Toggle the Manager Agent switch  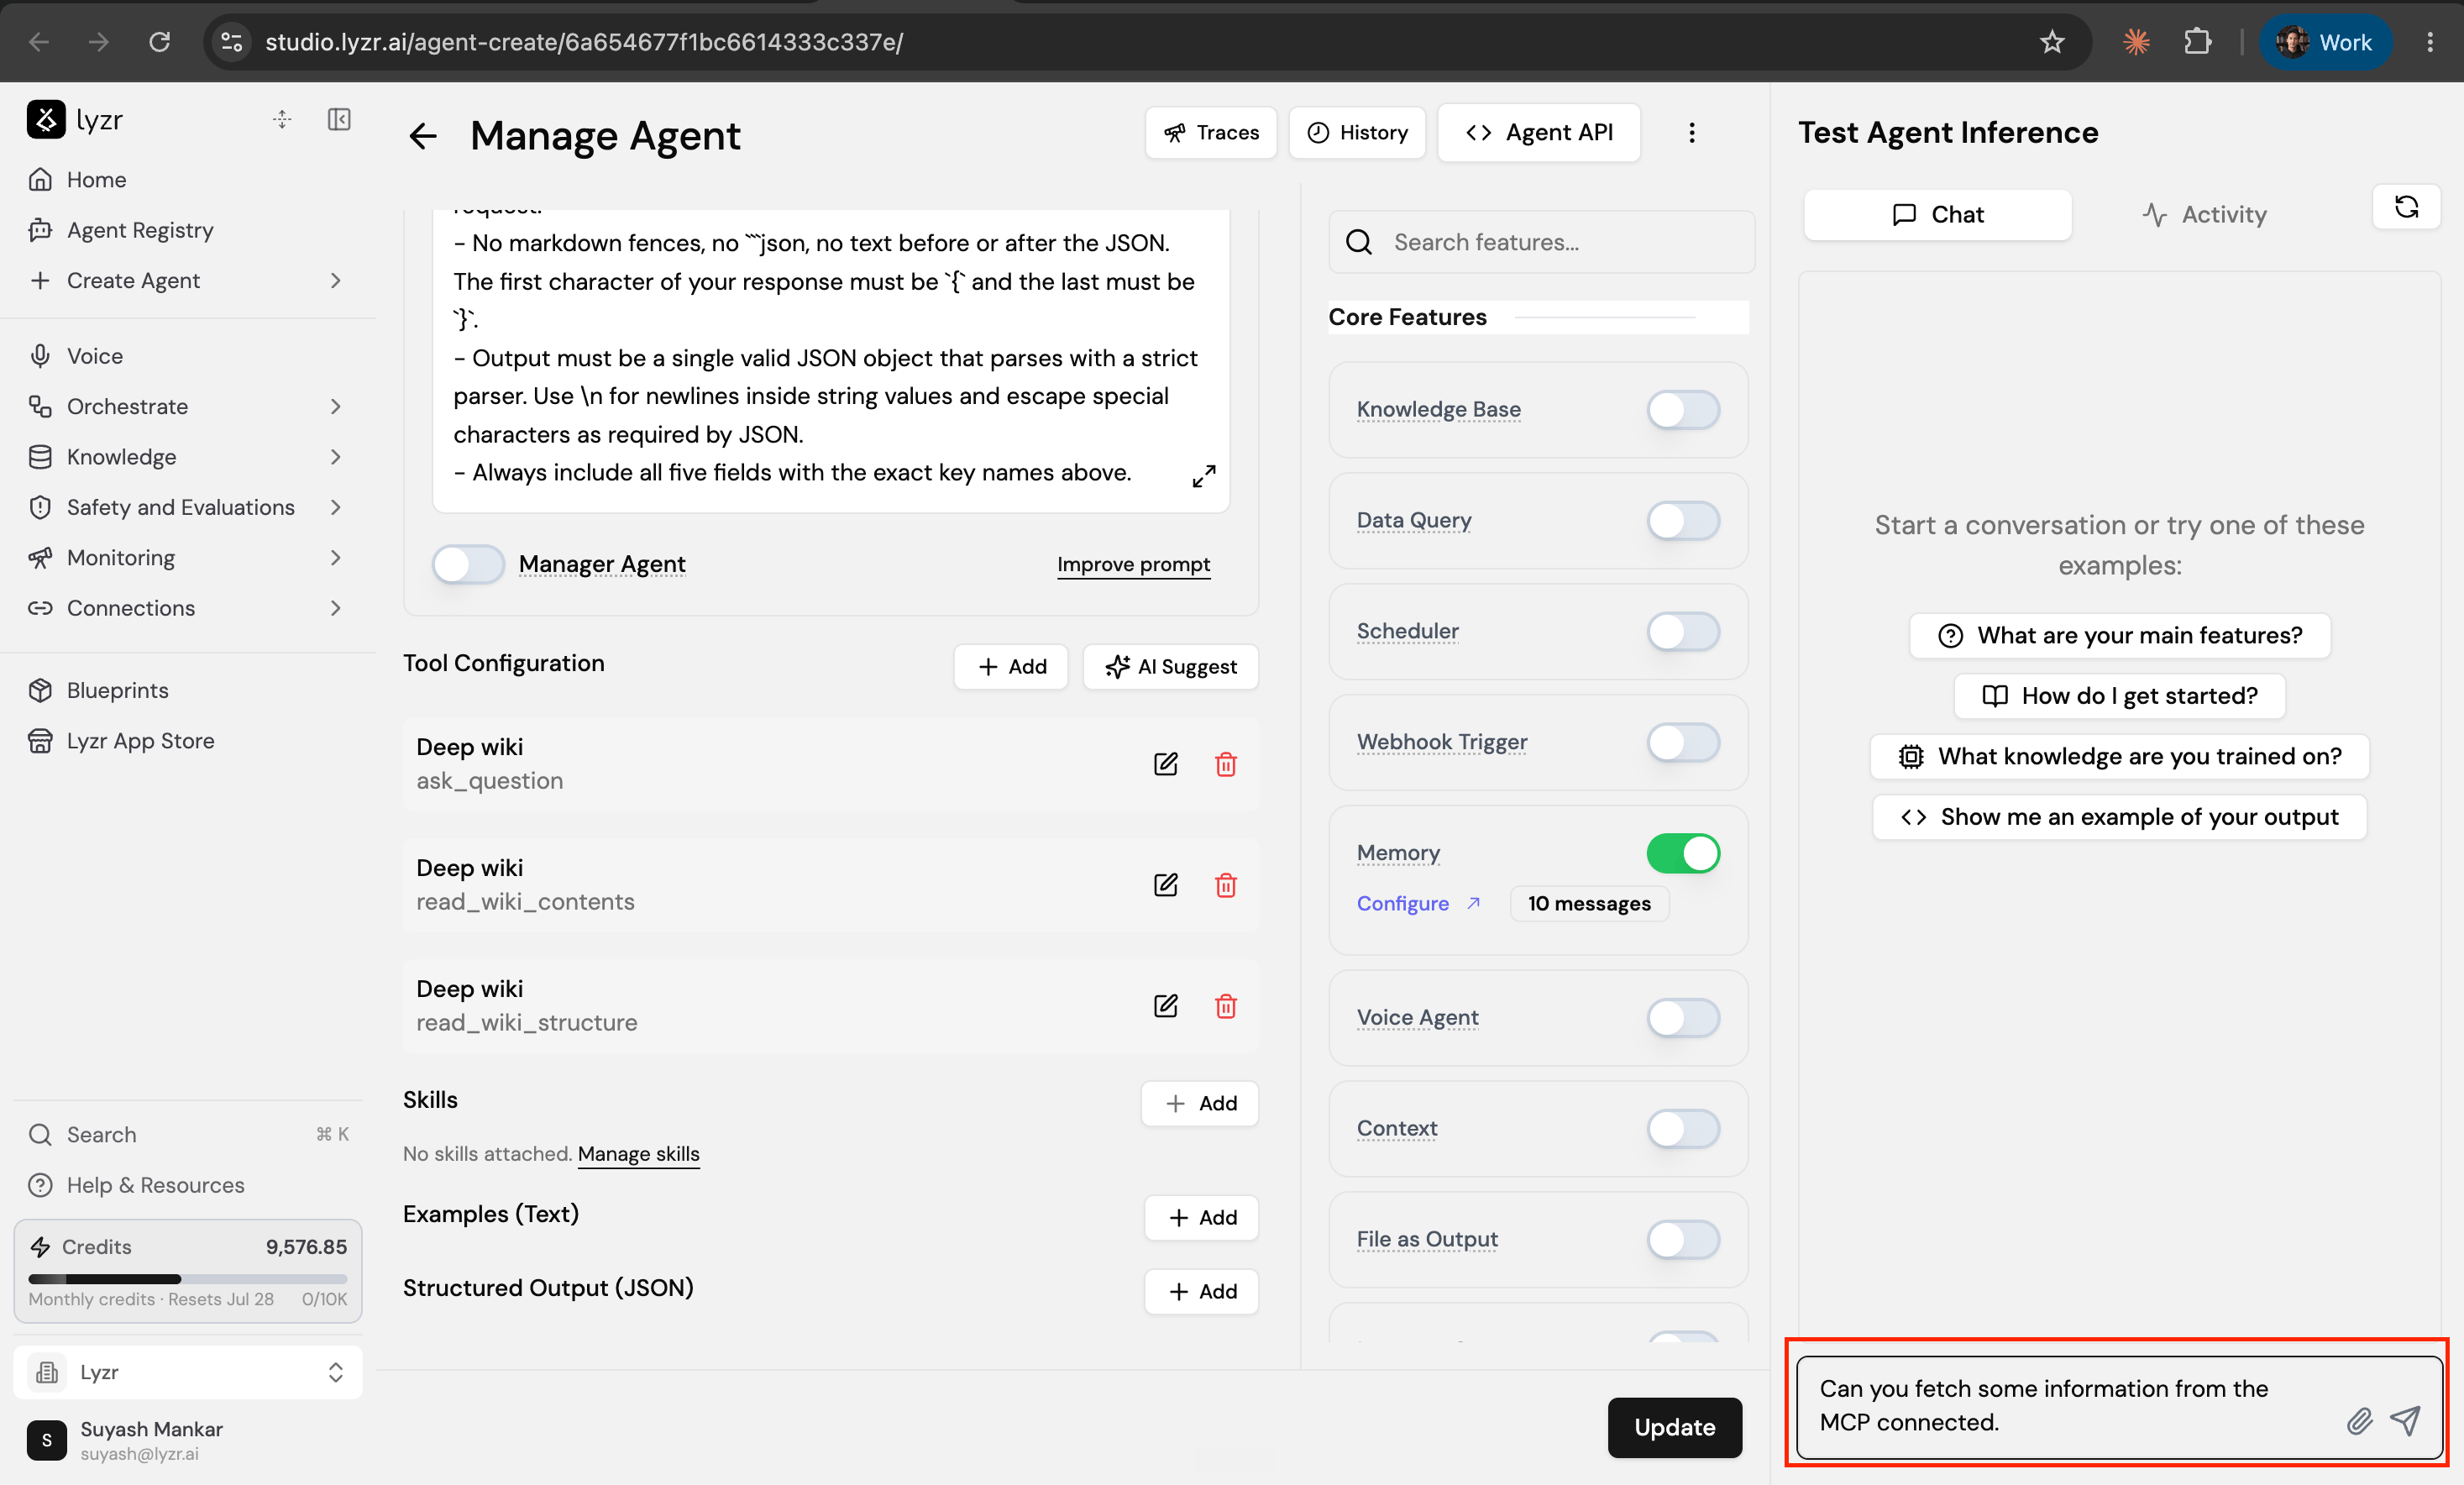coord(468,564)
